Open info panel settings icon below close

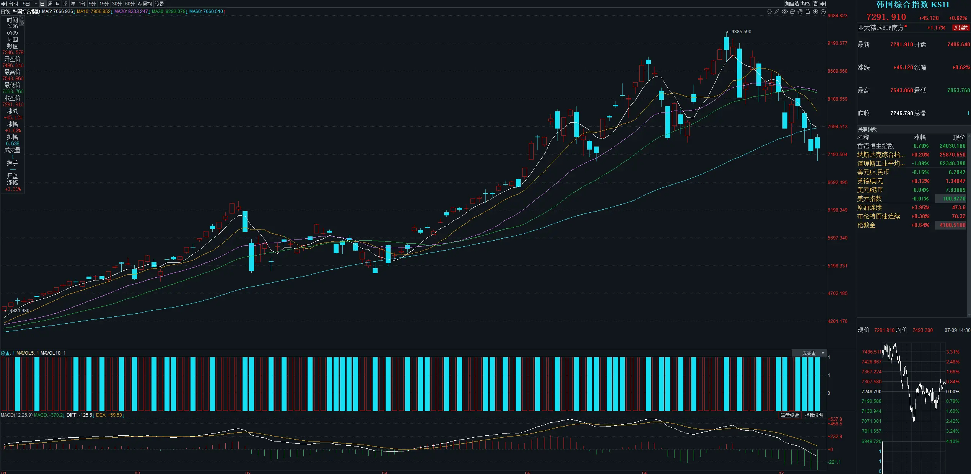(x=22, y=23)
